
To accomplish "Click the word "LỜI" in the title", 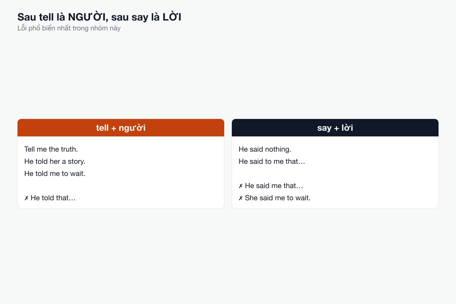I will pyautogui.click(x=171, y=17).
